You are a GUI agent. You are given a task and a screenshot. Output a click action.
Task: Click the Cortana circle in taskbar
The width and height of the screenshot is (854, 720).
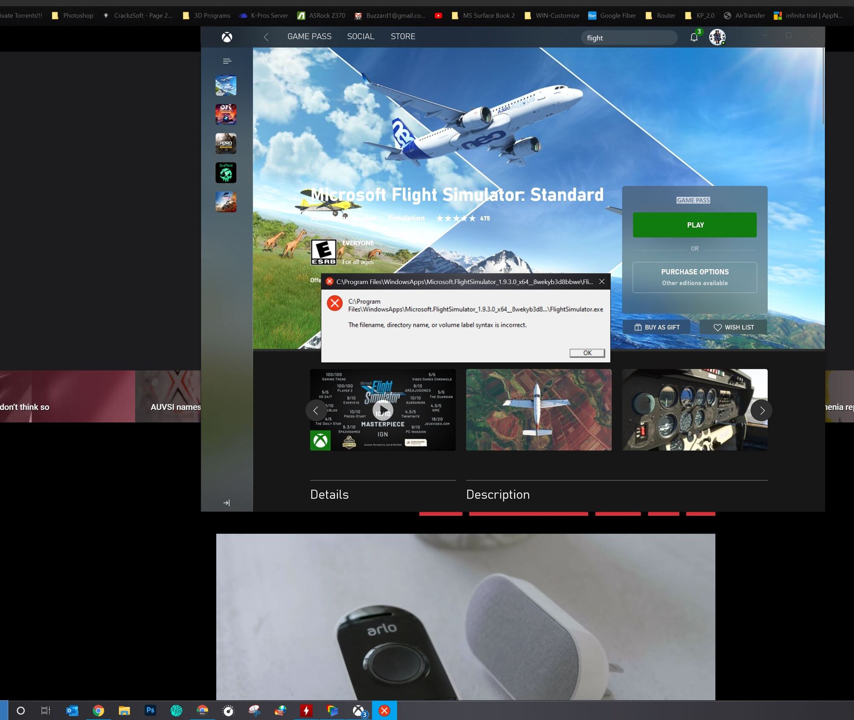tap(20, 711)
